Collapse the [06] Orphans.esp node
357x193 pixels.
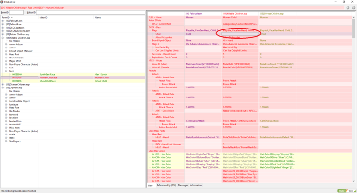coord(3,88)
